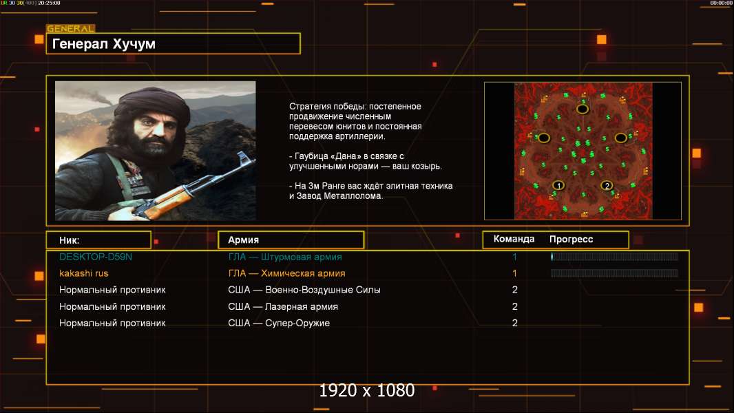Click the 00:00:00 timer readout
This screenshot has width=734, height=413.
[x=721, y=3]
